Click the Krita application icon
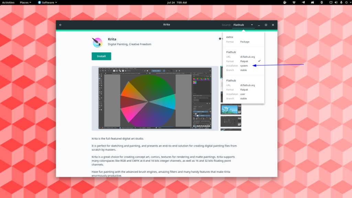 pos(97,42)
